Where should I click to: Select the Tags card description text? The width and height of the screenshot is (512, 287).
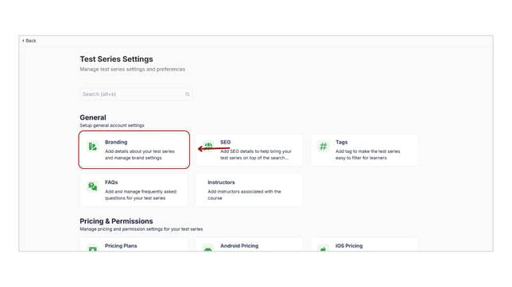tap(367, 155)
